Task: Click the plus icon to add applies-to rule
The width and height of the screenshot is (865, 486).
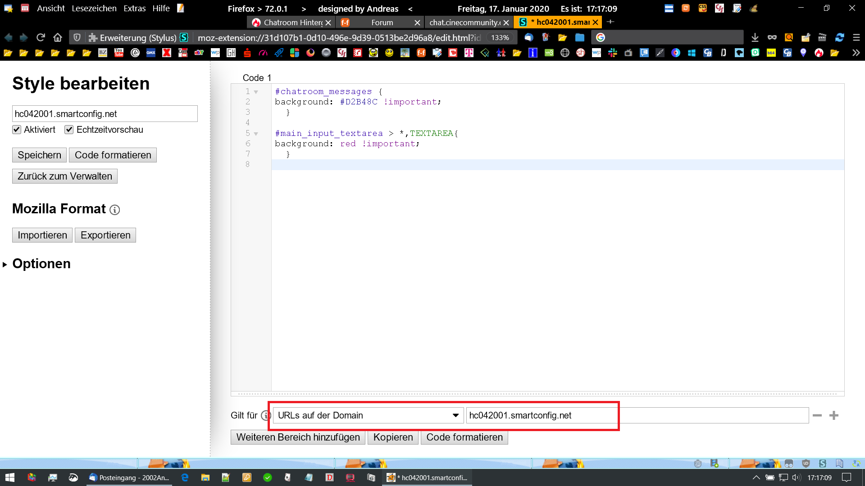Action: pyautogui.click(x=834, y=415)
